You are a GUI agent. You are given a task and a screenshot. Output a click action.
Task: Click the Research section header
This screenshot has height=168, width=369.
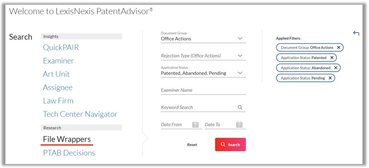pyautogui.click(x=81, y=128)
